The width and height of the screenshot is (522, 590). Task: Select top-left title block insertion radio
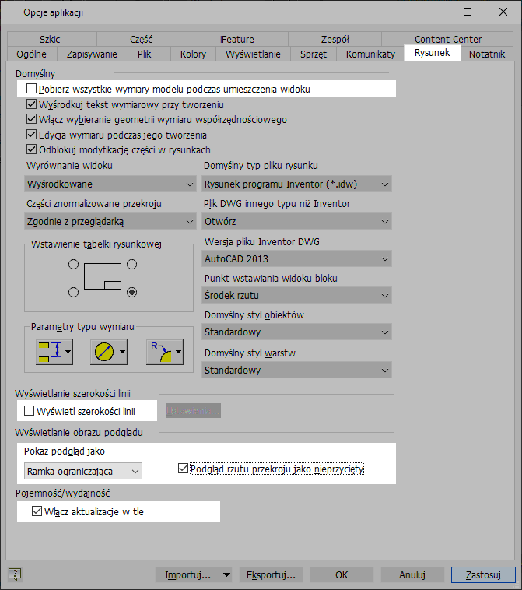[73, 264]
